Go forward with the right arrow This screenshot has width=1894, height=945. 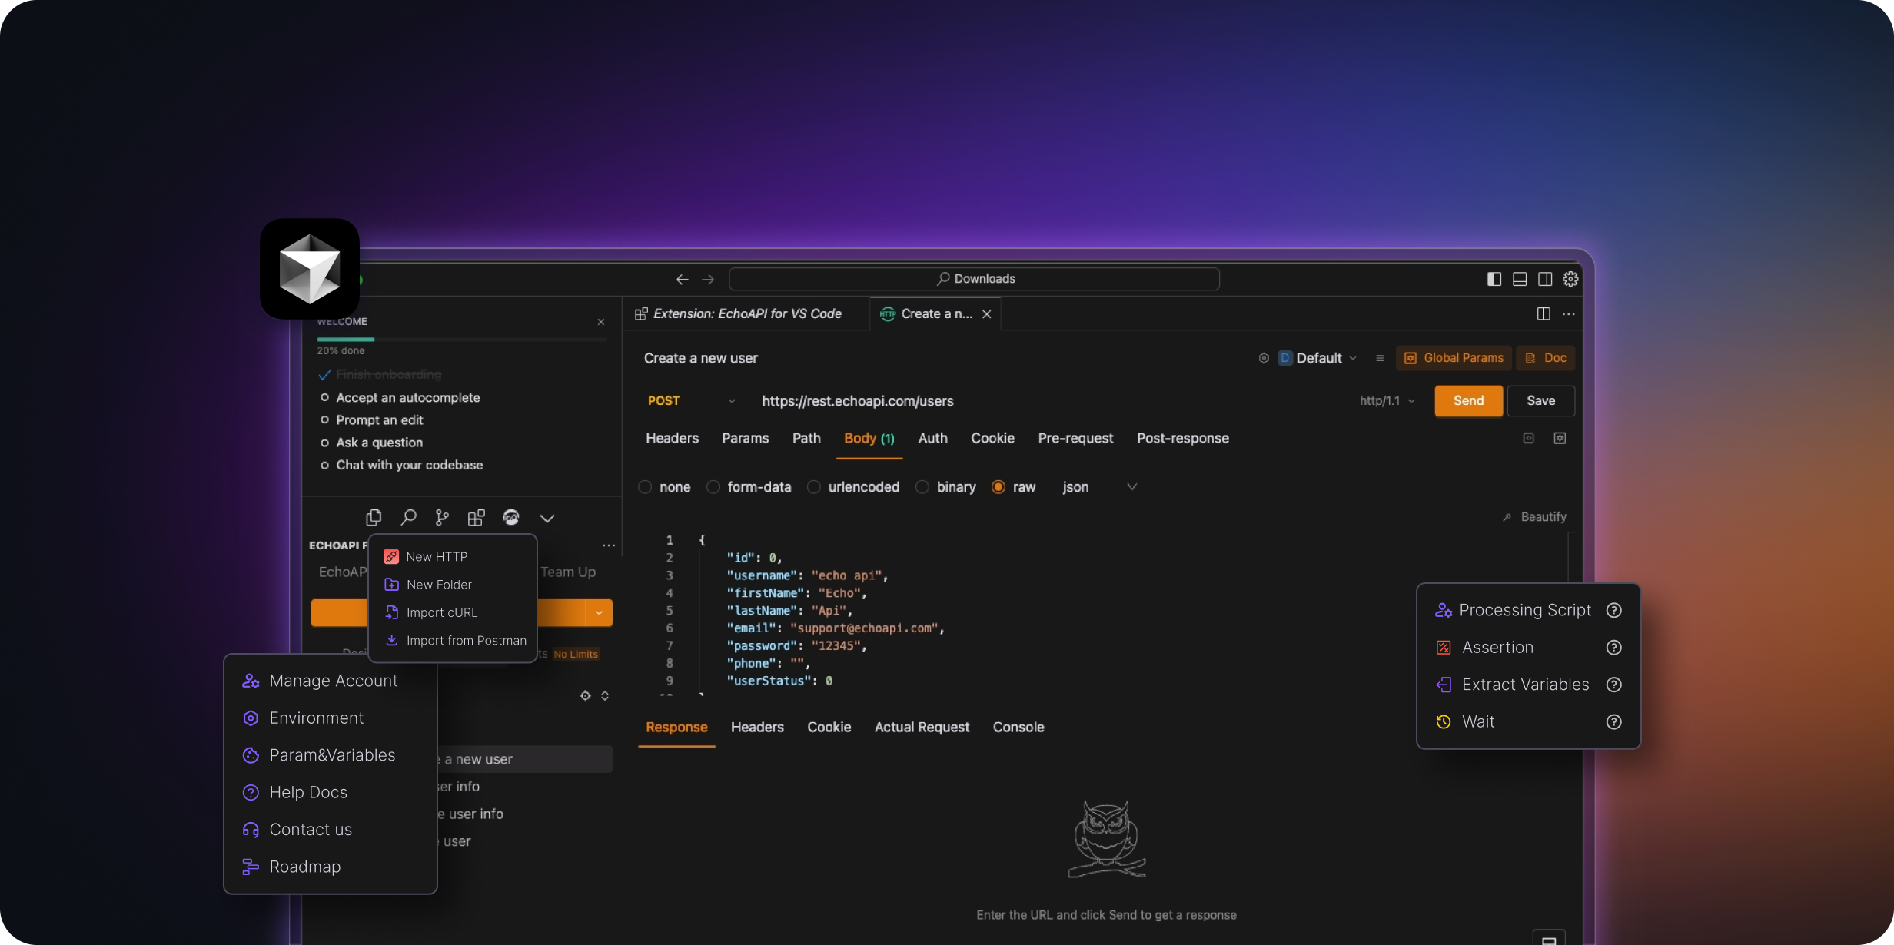tap(708, 279)
